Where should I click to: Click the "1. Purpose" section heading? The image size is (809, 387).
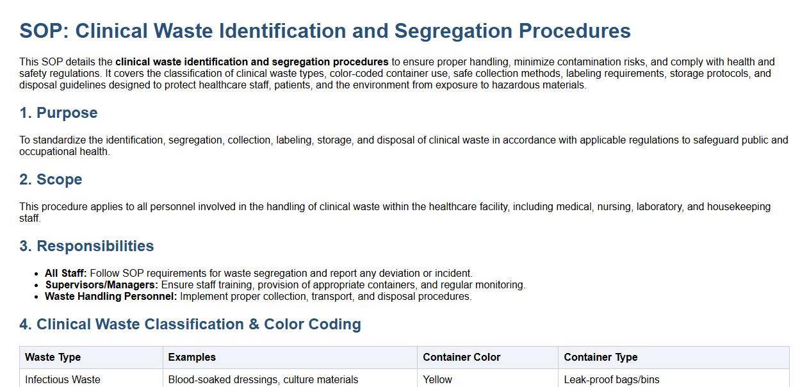coord(58,113)
